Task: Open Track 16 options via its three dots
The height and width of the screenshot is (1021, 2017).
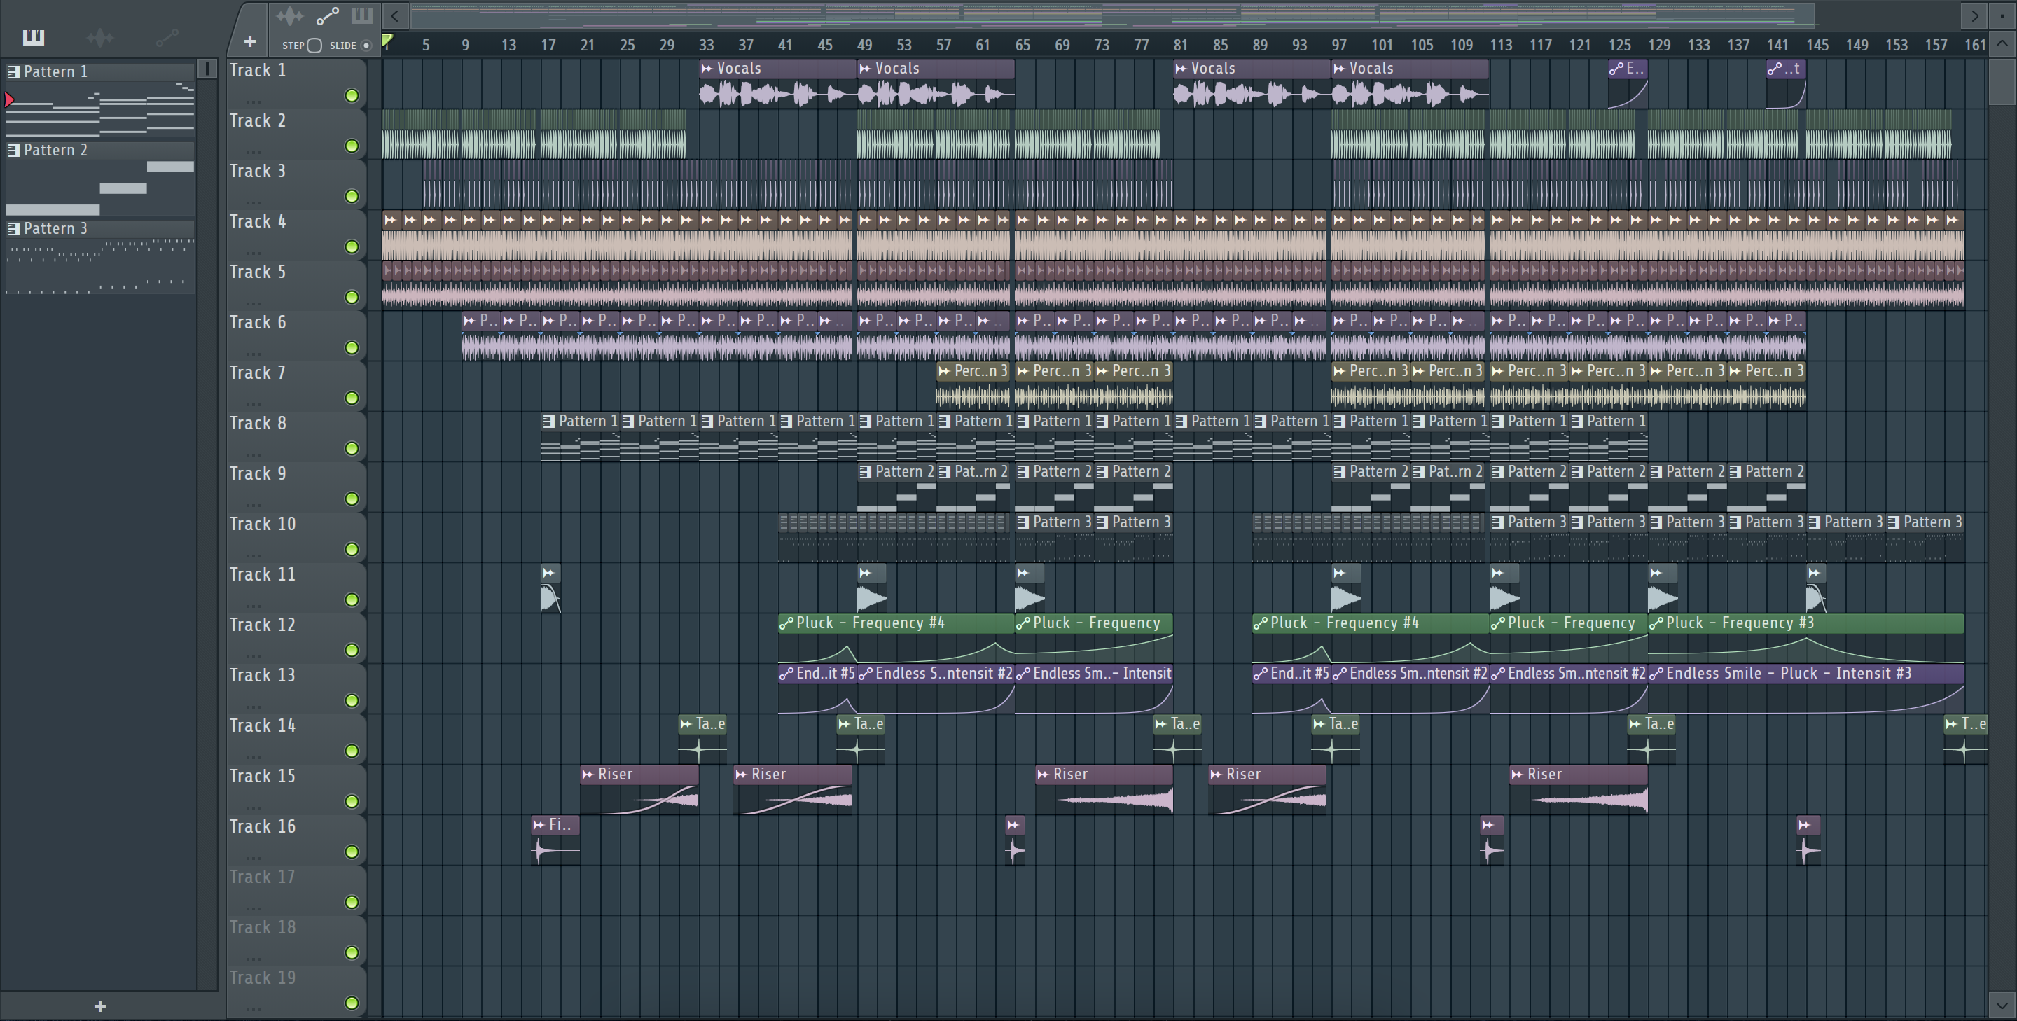Action: [252, 858]
